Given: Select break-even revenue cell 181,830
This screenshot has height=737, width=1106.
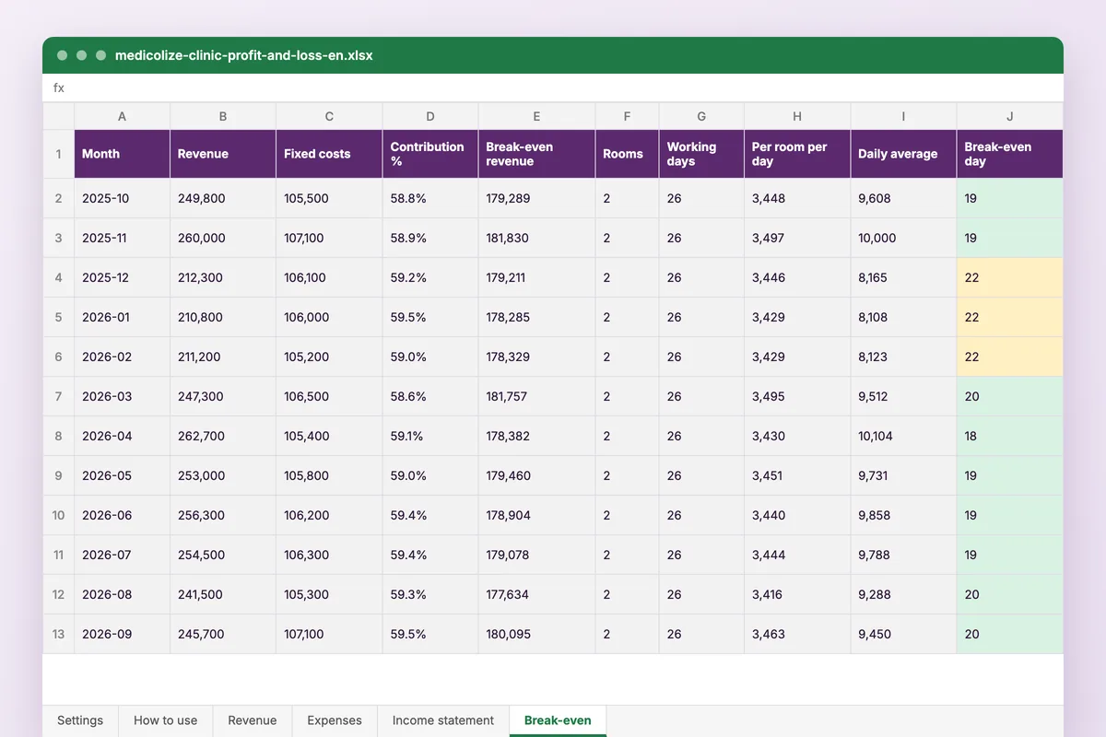Looking at the screenshot, I should (536, 238).
